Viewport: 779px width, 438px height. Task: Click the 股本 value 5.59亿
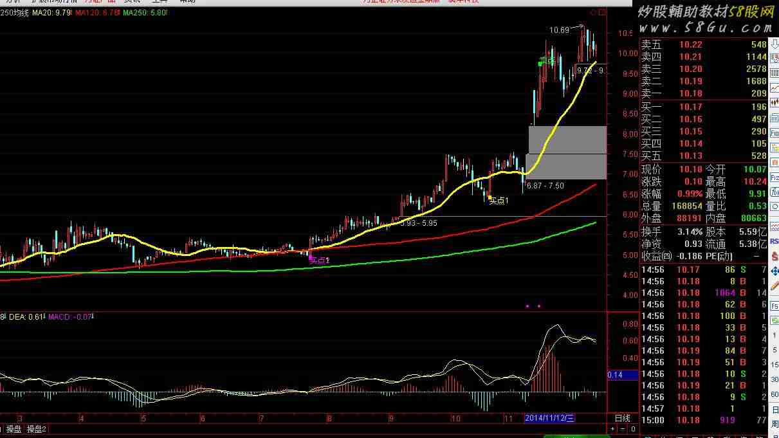coord(753,232)
